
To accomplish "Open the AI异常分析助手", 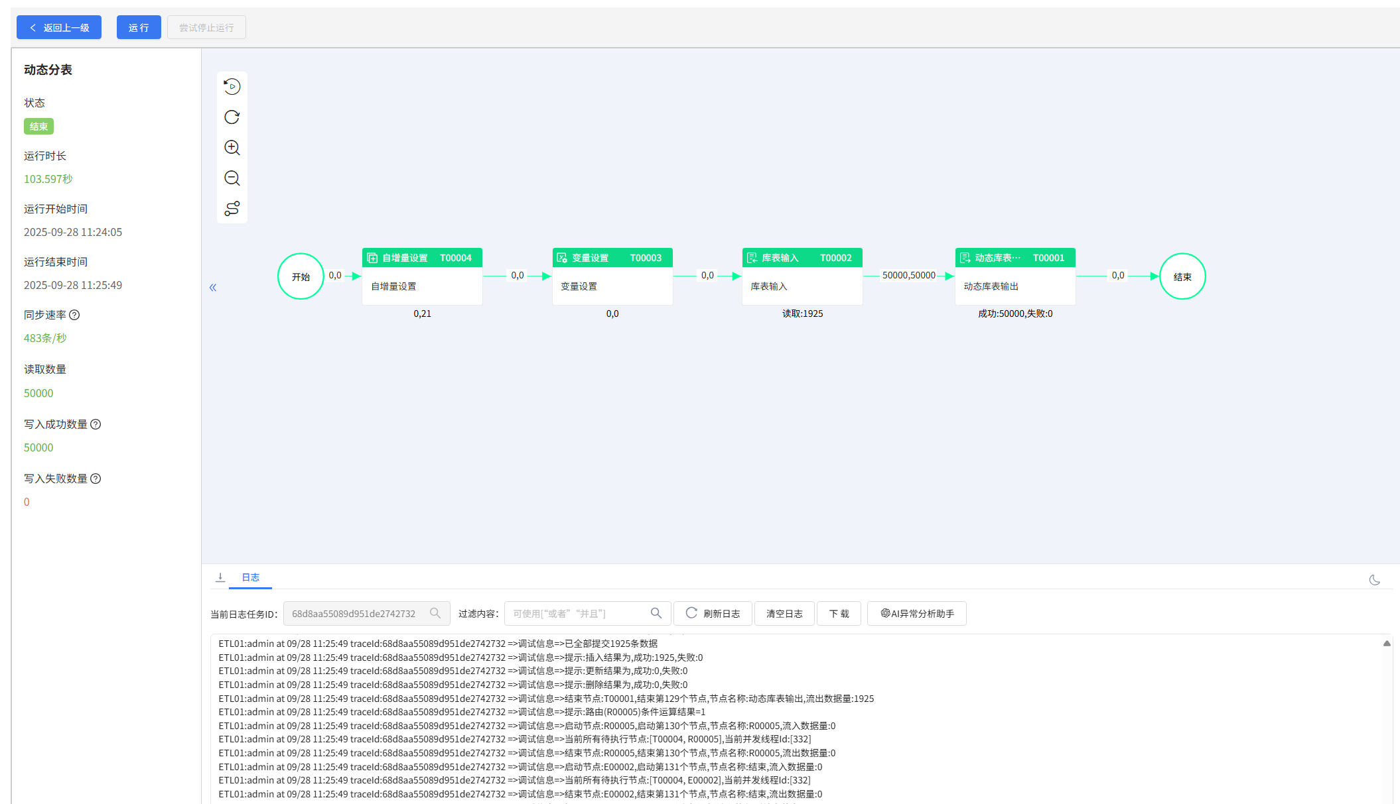I will [916, 614].
